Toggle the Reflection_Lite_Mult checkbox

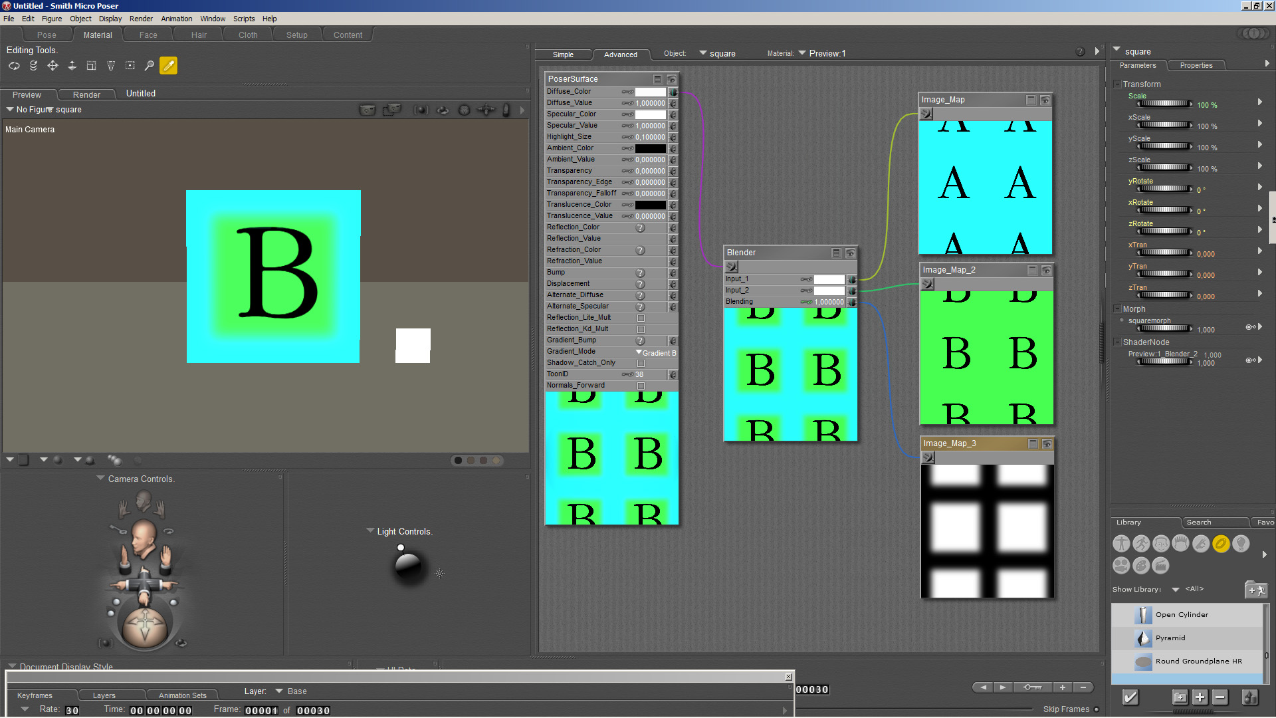tap(641, 318)
